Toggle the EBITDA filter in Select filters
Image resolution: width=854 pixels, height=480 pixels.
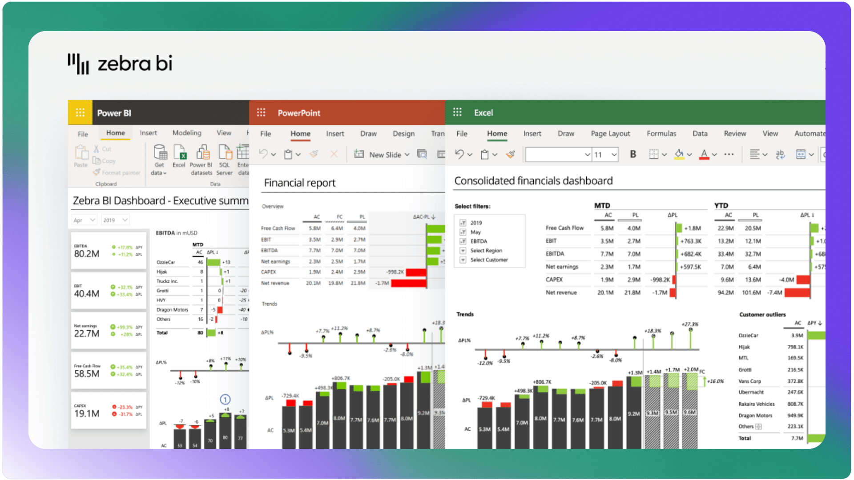[462, 241]
